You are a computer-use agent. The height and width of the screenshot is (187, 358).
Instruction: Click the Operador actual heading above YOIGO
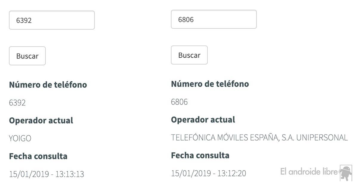(41, 121)
